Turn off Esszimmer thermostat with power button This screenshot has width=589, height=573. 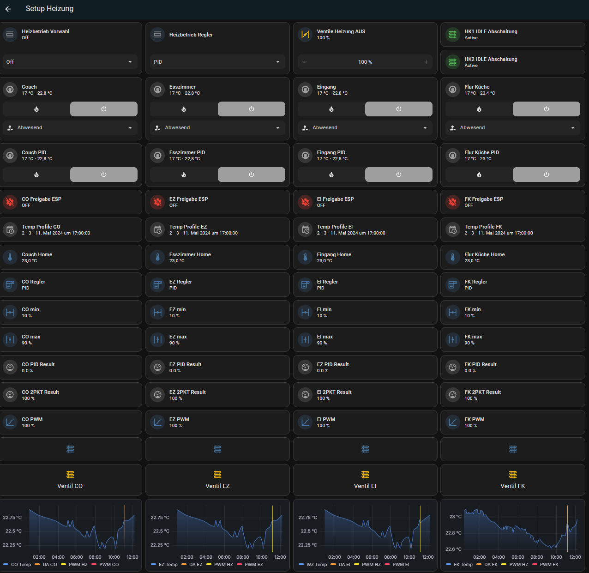[251, 109]
